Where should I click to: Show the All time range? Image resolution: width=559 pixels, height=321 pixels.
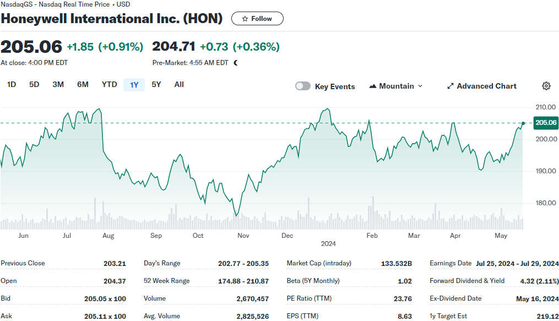[179, 84]
